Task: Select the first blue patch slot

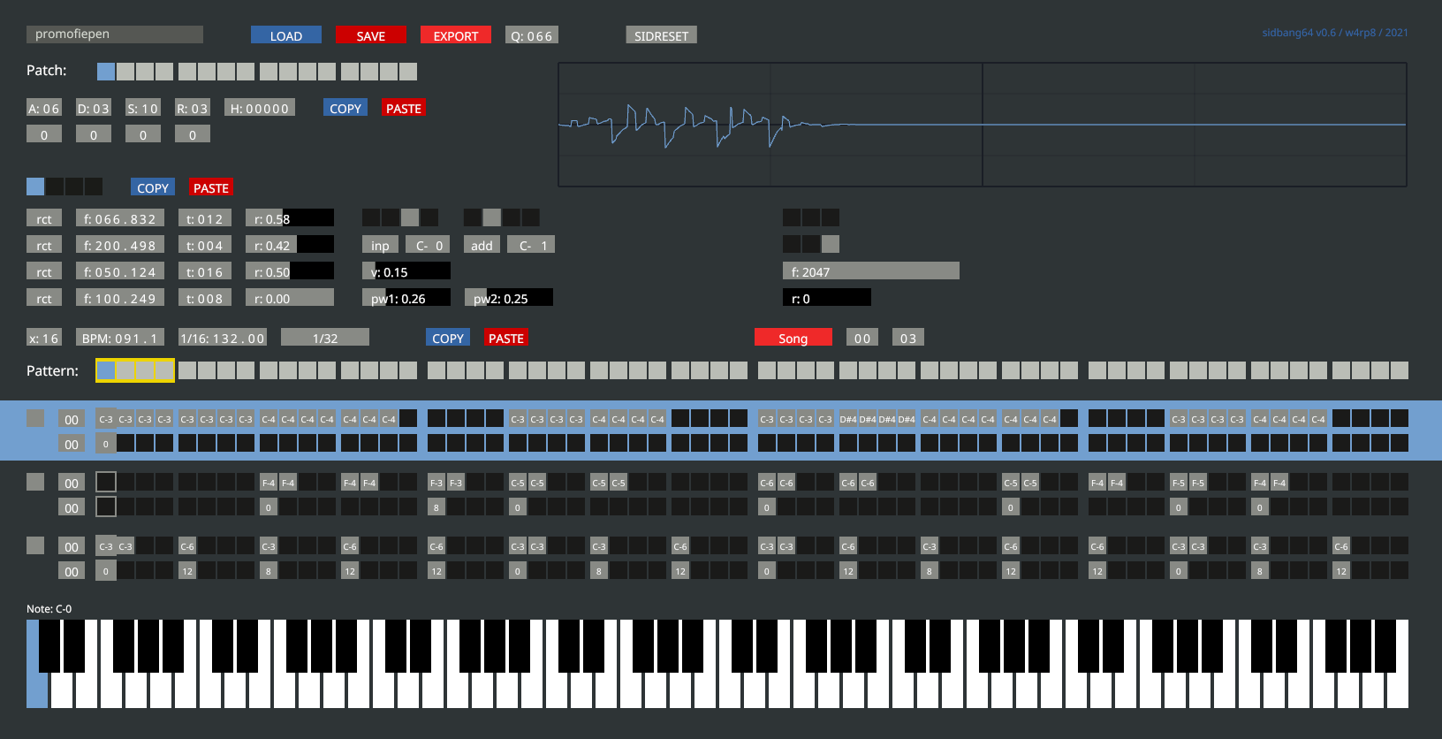Action: click(106, 72)
